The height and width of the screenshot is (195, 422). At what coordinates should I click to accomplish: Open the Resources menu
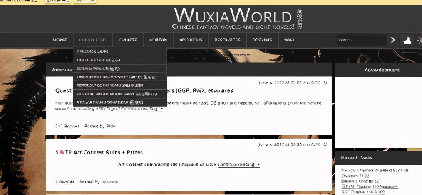pos(227,40)
